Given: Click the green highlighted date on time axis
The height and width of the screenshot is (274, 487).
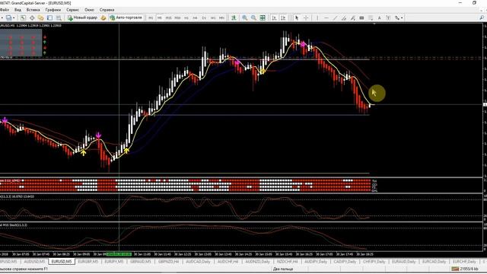Looking at the screenshot, I should [119, 254].
